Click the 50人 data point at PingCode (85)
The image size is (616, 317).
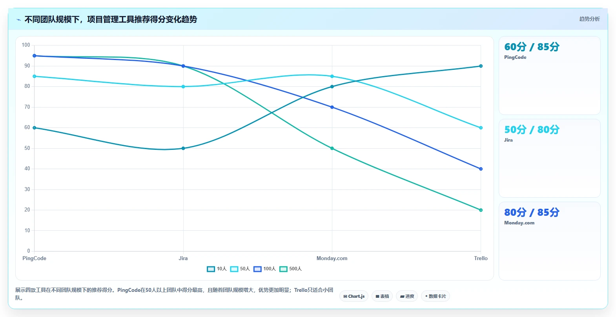click(x=35, y=77)
